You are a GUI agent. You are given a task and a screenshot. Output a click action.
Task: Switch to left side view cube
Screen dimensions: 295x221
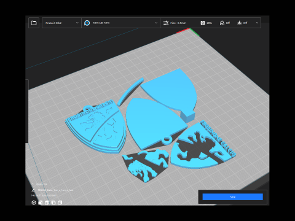click(53, 203)
